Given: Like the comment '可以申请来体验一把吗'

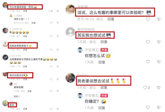Looking at the screenshot, I should tap(50, 11).
